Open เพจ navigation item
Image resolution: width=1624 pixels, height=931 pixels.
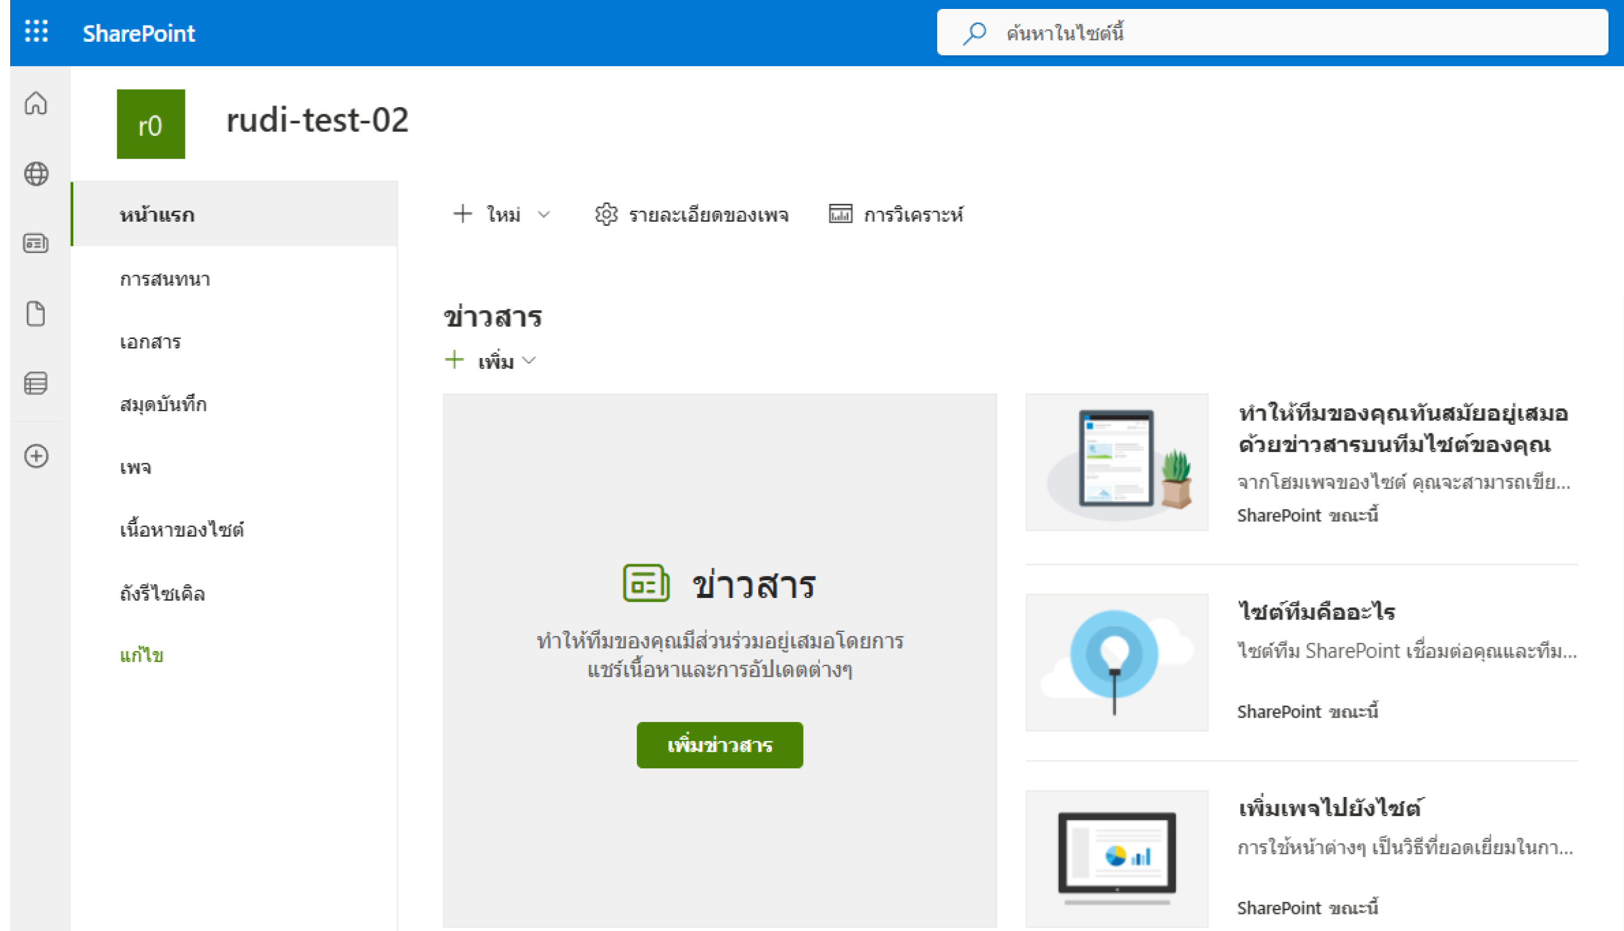point(136,468)
